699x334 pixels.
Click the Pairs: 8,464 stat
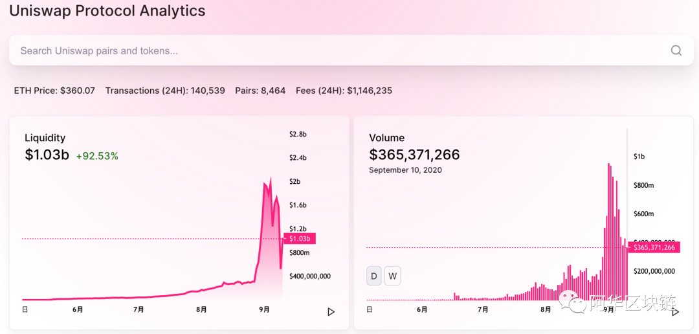(260, 91)
